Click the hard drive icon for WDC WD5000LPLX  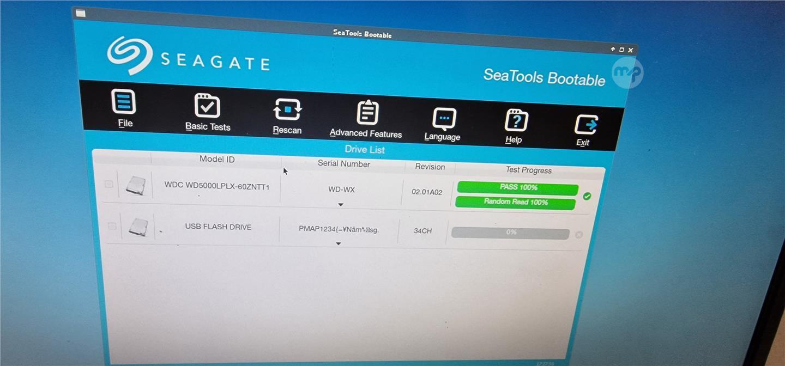point(135,185)
